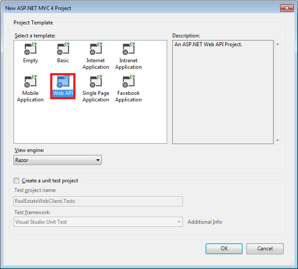The width and height of the screenshot is (298, 269).
Task: Click the Description scrollbar down arrow
Action: (x=277, y=141)
